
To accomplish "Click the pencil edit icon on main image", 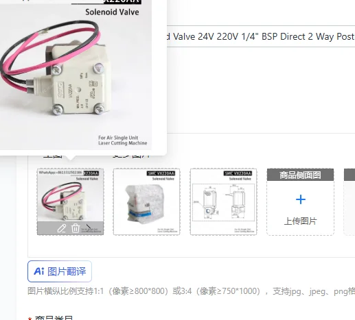I will click(61, 228).
